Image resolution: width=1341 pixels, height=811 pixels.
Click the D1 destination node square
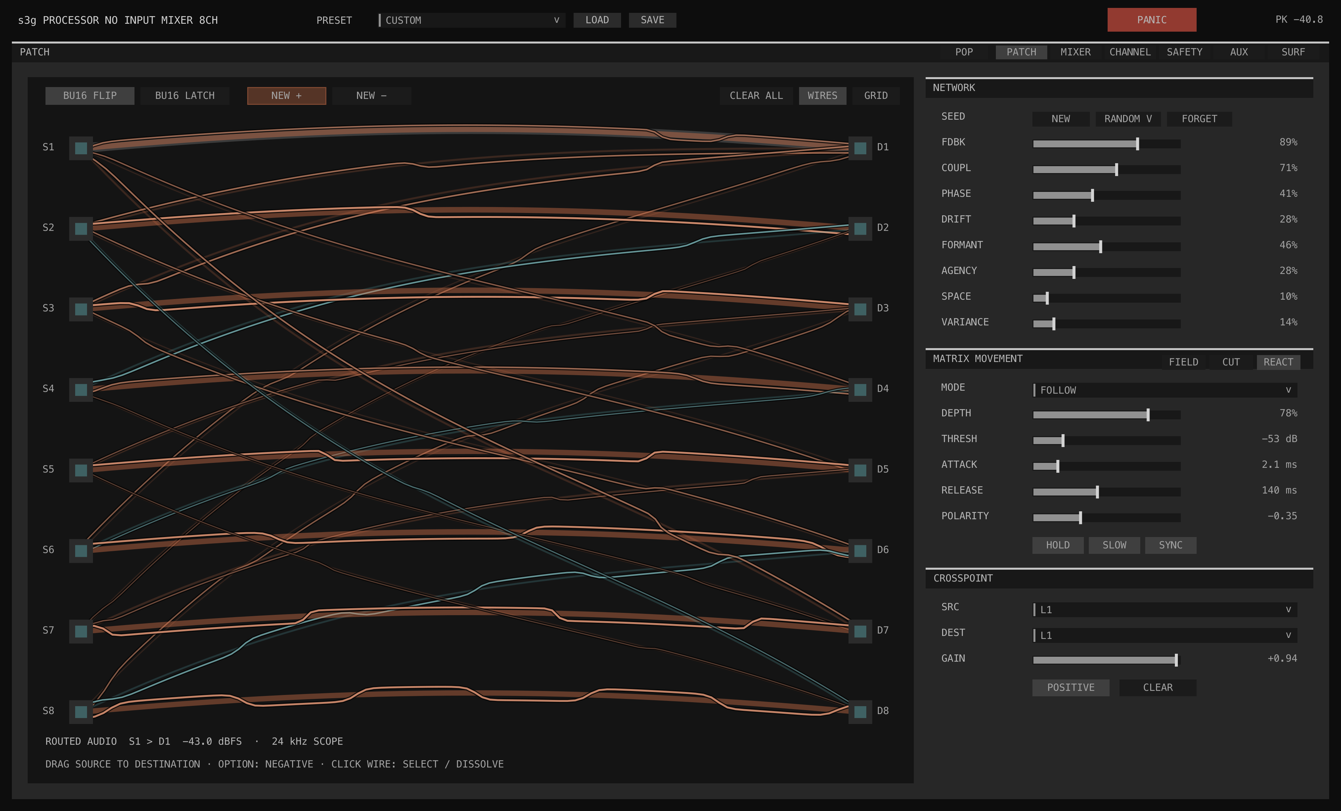point(860,147)
